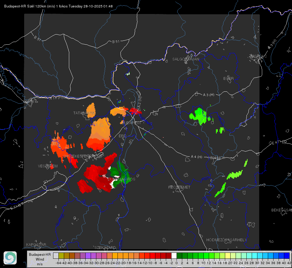This screenshot has height=268, width=292.
Task: Click the ERD town label
Action: [122, 136]
